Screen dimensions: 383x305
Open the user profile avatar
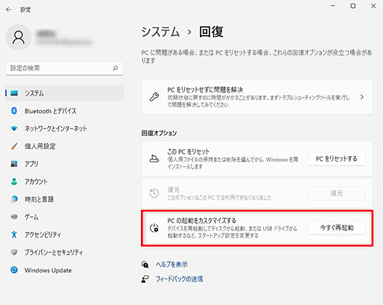[19, 37]
